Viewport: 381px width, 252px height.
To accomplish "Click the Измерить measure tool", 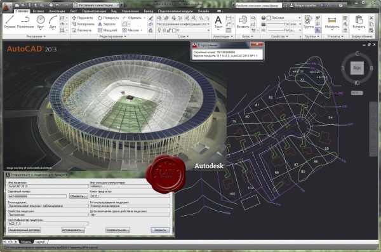I will 332,22.
